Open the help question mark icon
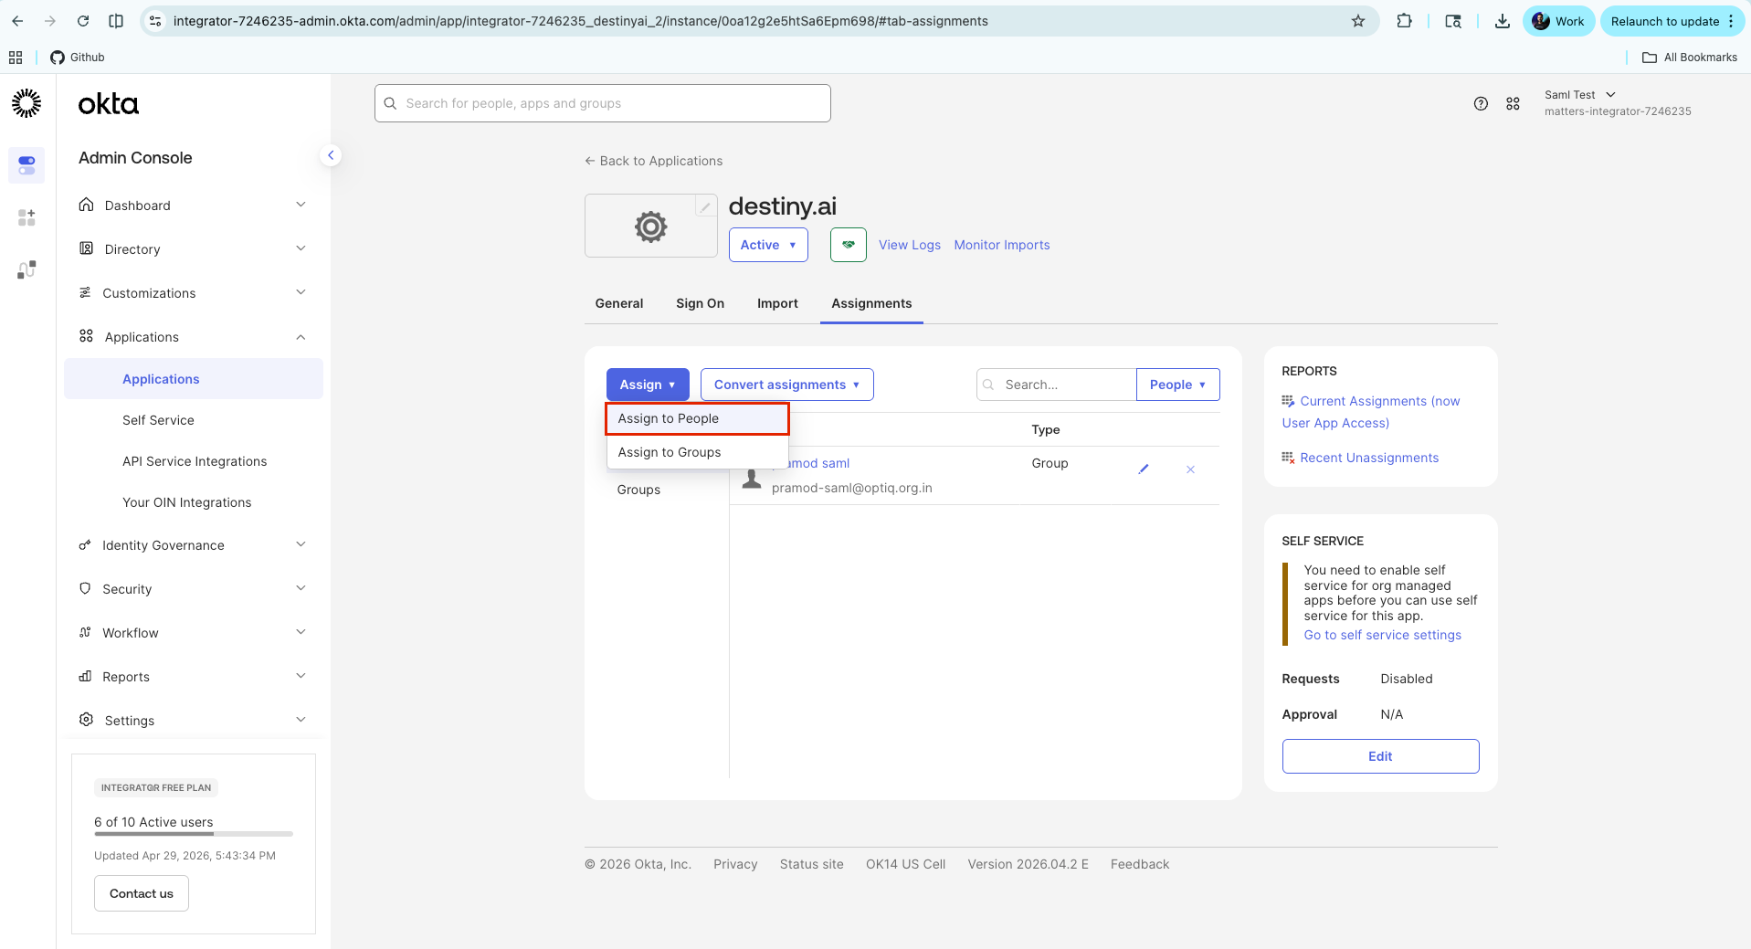The image size is (1751, 949). pyautogui.click(x=1481, y=103)
